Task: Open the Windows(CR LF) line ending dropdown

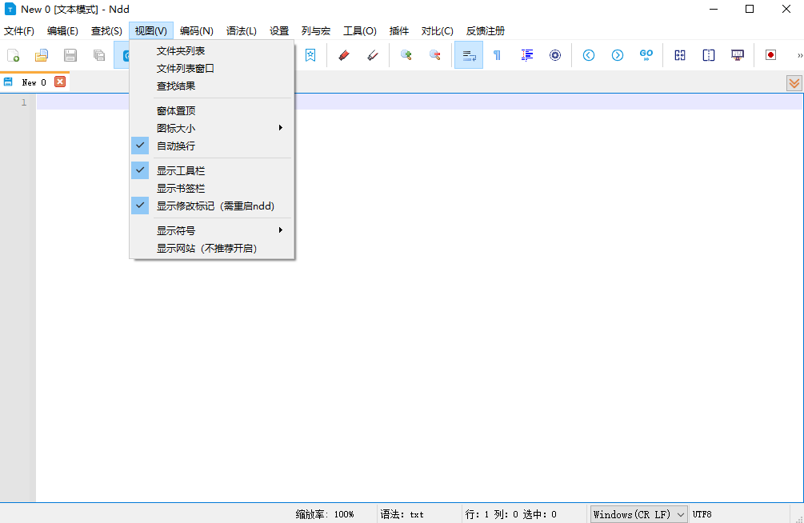Action: pos(638,514)
